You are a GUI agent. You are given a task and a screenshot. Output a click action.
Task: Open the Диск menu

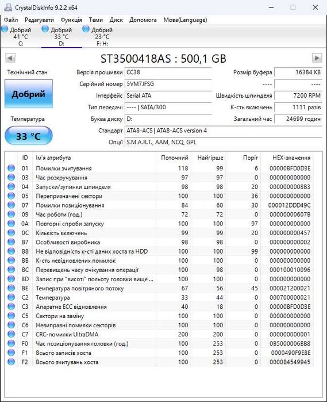tap(116, 20)
